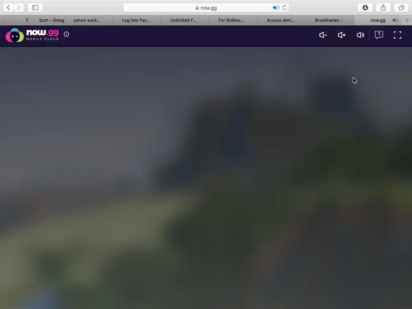
Task: Mute audio via address bar speaker icon
Action: click(276, 8)
